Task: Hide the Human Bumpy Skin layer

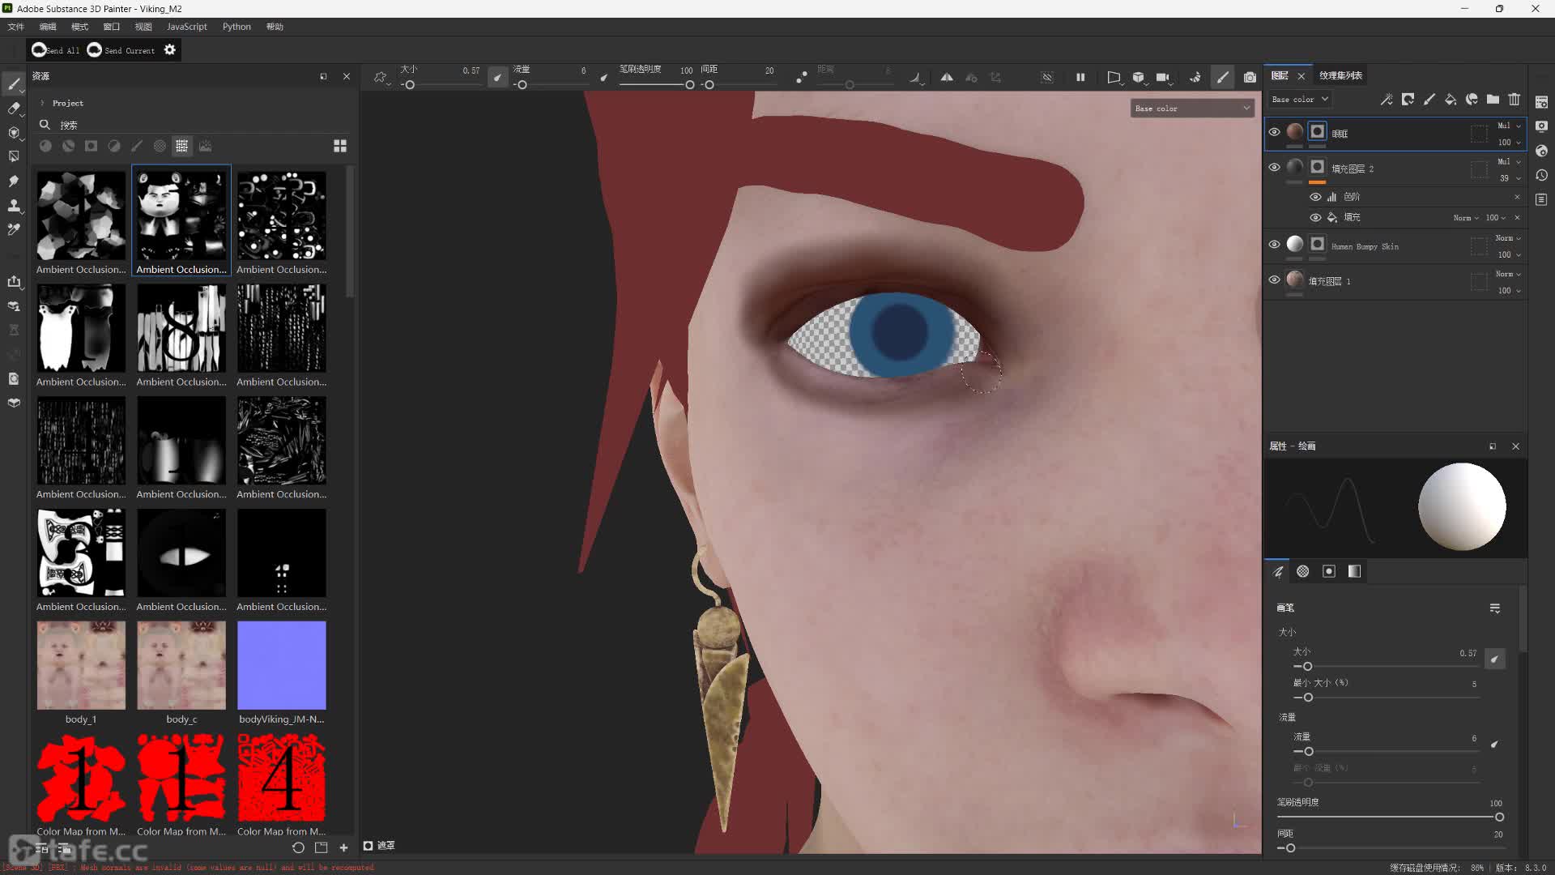Action: point(1274,244)
